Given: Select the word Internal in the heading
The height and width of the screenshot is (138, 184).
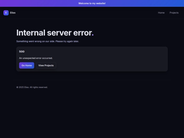Looking at the screenshot, I should (31, 33).
